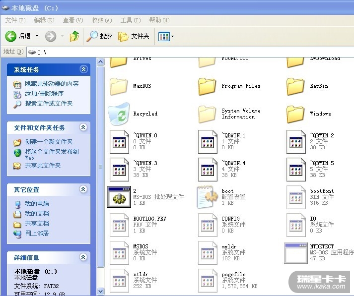Click the scroll up arrow of file list

point(101,61)
